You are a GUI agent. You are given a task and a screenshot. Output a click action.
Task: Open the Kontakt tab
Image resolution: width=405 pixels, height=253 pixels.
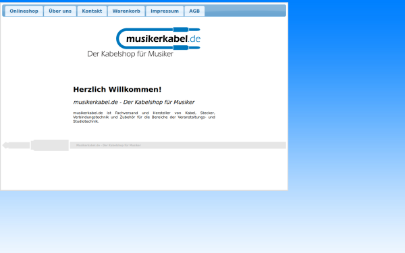(x=92, y=11)
